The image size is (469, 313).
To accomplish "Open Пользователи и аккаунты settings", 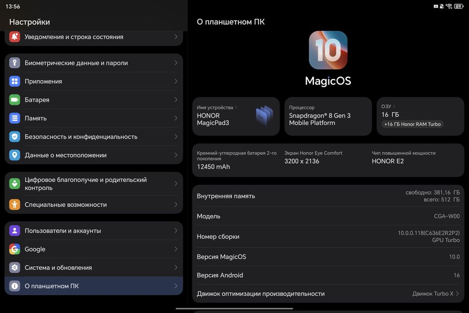I will click(x=94, y=231).
